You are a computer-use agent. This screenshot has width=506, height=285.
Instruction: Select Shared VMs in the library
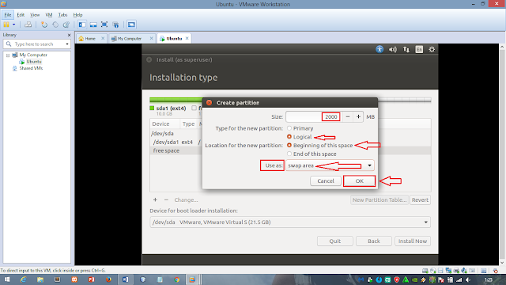(31, 68)
